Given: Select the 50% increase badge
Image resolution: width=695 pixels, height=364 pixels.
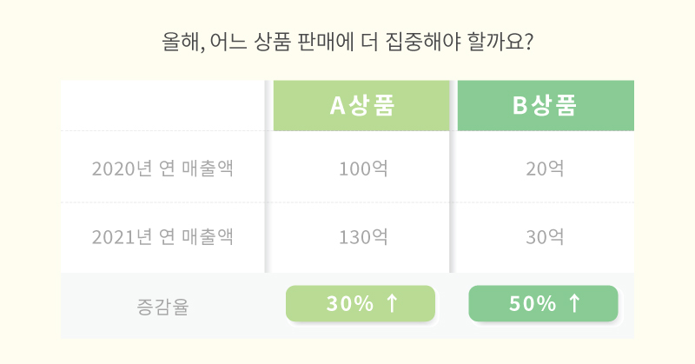Looking at the screenshot, I should (543, 304).
